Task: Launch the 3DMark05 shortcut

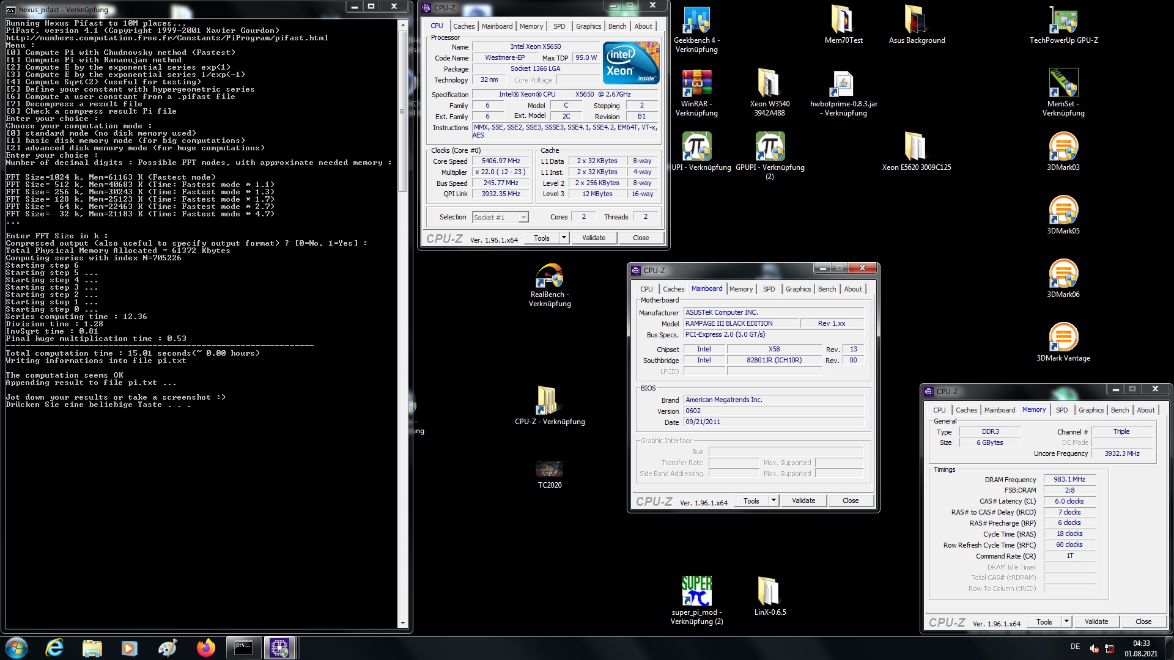Action: (x=1063, y=215)
